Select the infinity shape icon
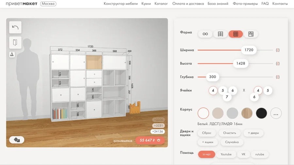The height and width of the screenshot is (165, 294). tap(205, 34)
